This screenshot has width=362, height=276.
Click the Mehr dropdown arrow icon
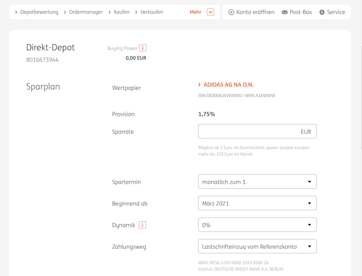pyautogui.click(x=210, y=12)
